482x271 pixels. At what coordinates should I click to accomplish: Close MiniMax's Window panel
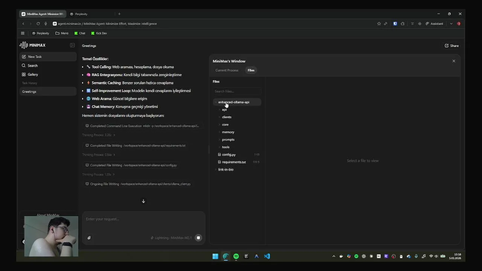tap(454, 61)
